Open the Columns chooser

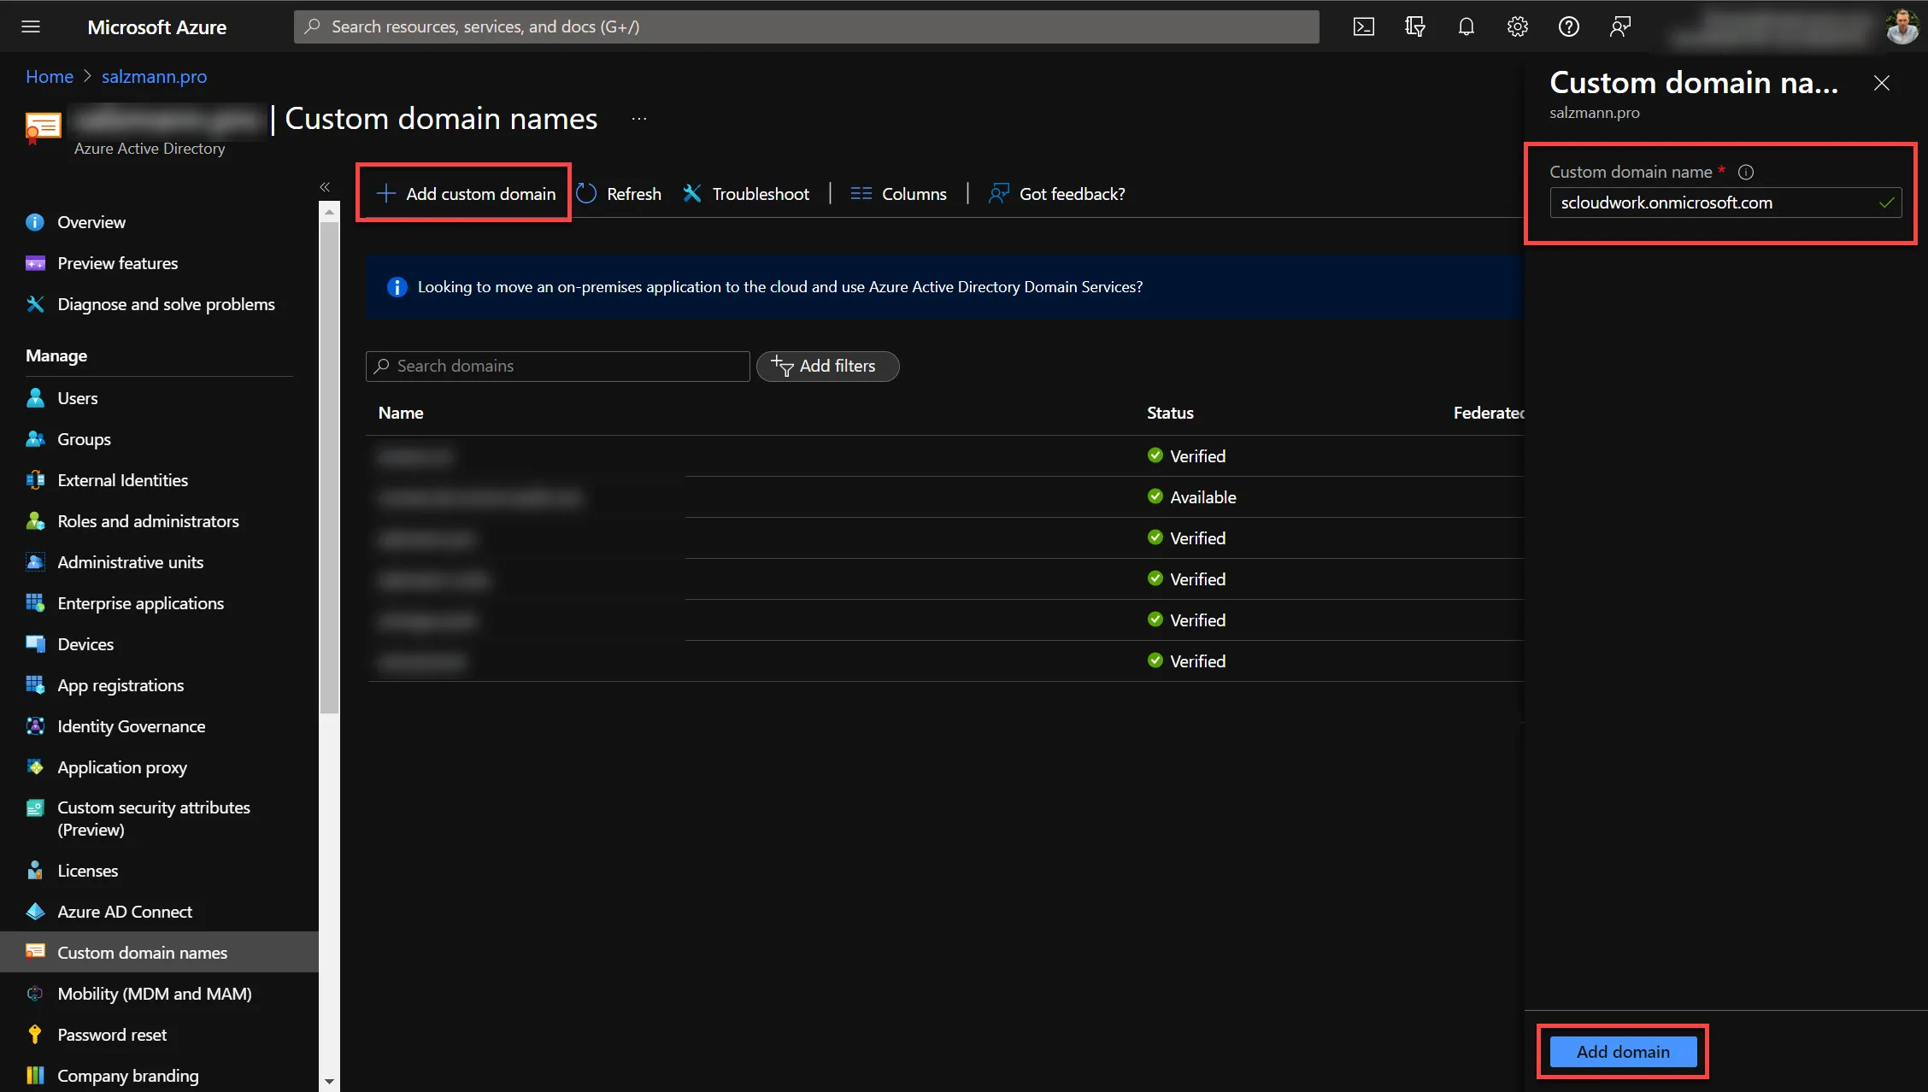(x=898, y=194)
